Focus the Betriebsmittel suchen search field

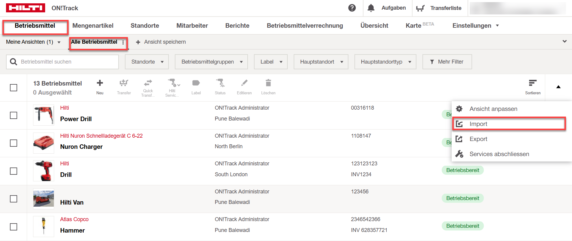tap(62, 62)
